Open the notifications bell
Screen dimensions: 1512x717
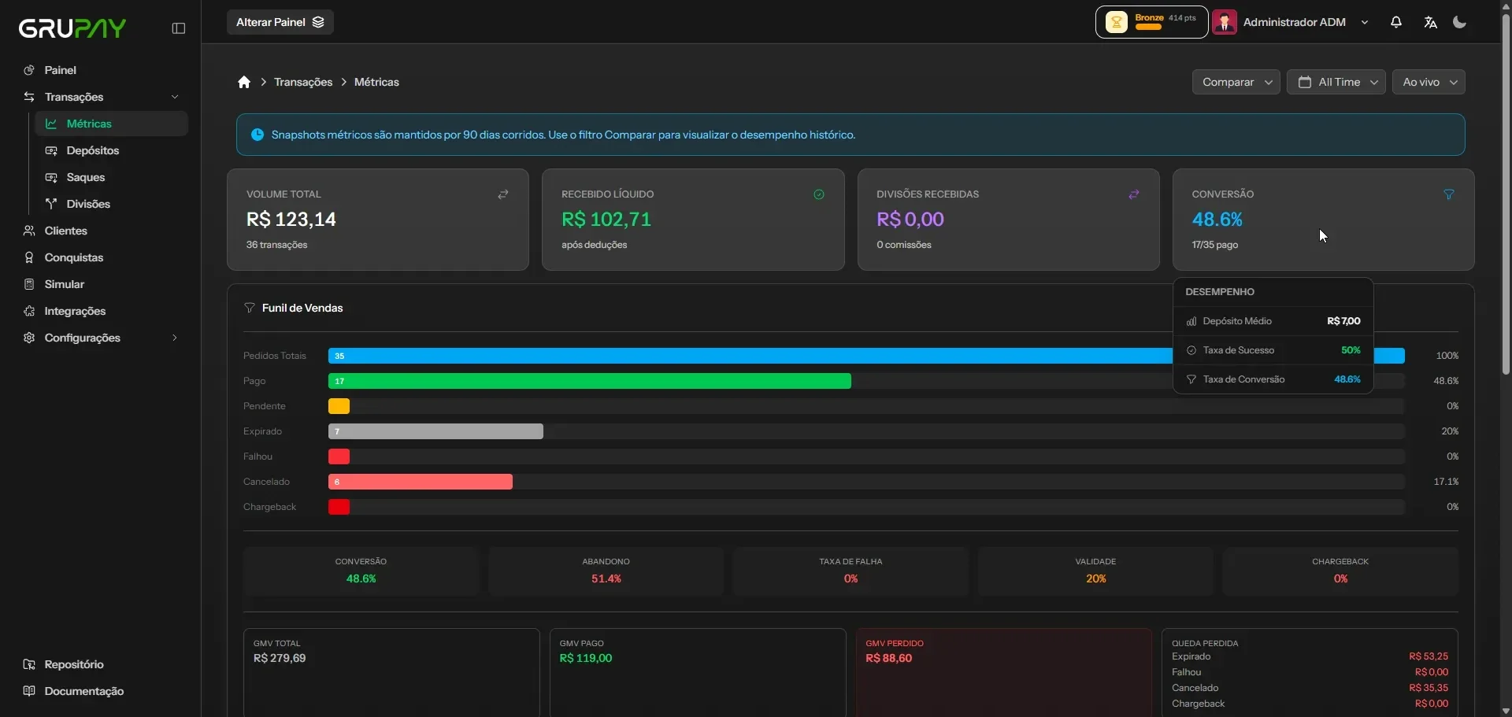pyautogui.click(x=1396, y=22)
